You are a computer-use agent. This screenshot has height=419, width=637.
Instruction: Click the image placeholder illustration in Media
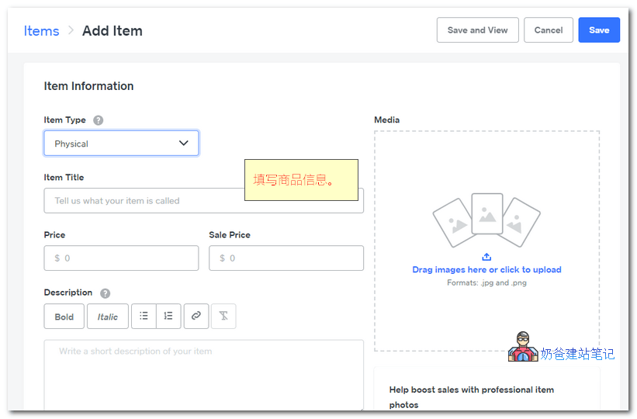click(486, 219)
